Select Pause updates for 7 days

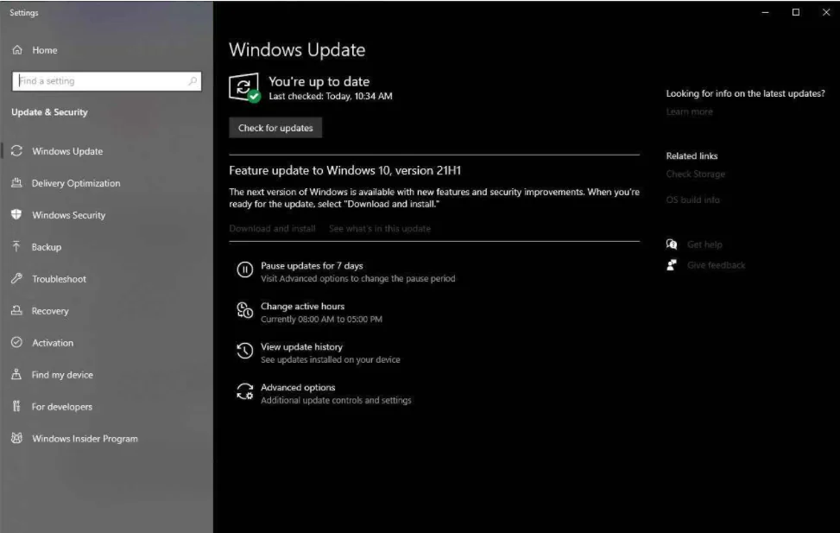coord(312,265)
